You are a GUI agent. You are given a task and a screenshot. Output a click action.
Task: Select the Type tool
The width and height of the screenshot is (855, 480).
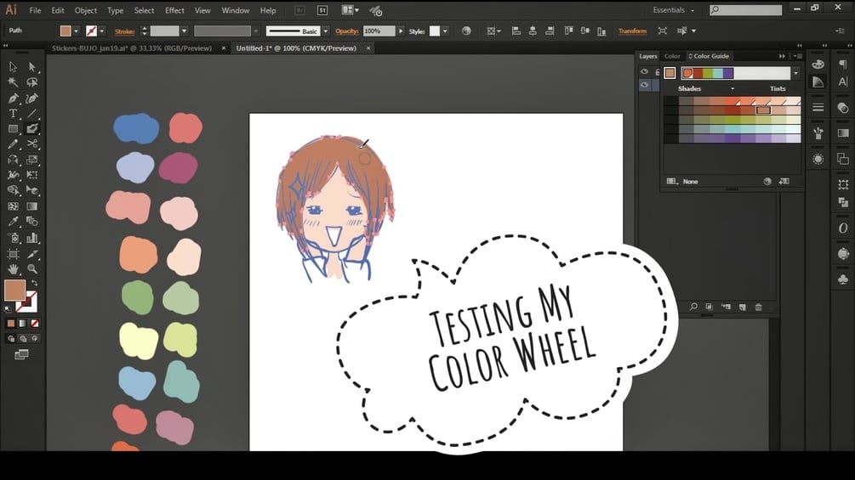click(x=13, y=113)
